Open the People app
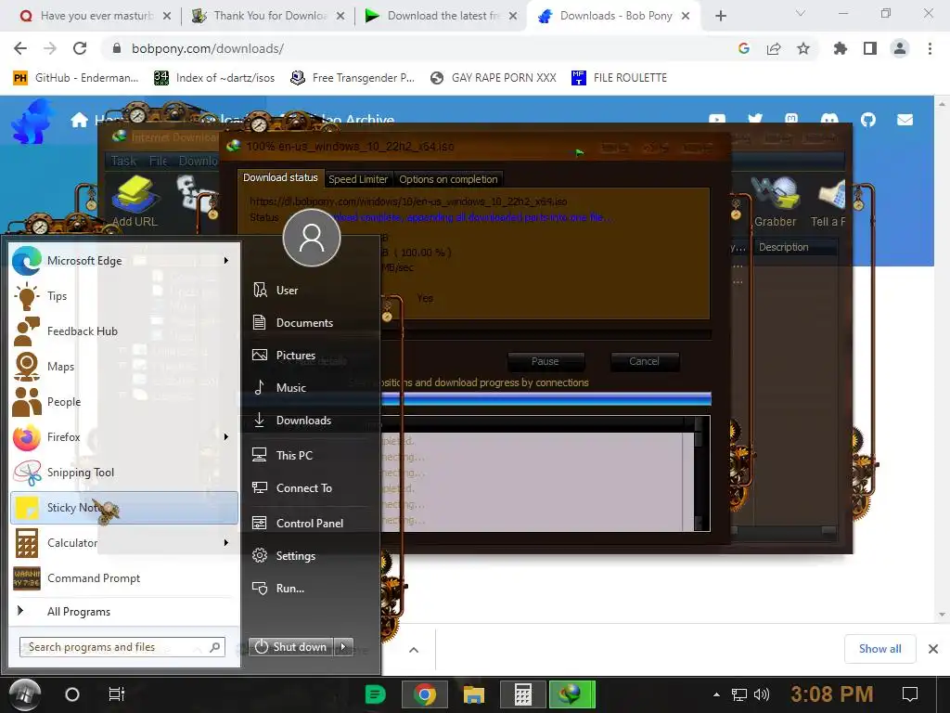Viewport: 950px width, 713px height. [x=124, y=401]
